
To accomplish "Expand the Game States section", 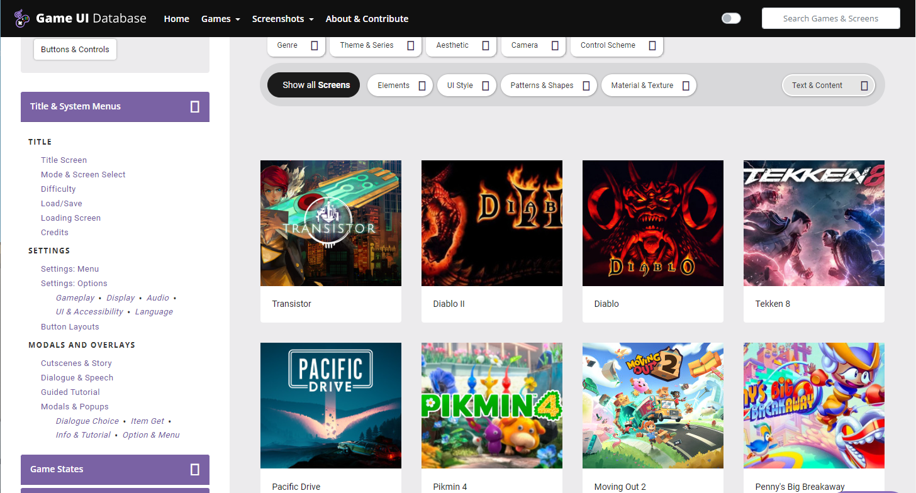I will [x=115, y=469].
